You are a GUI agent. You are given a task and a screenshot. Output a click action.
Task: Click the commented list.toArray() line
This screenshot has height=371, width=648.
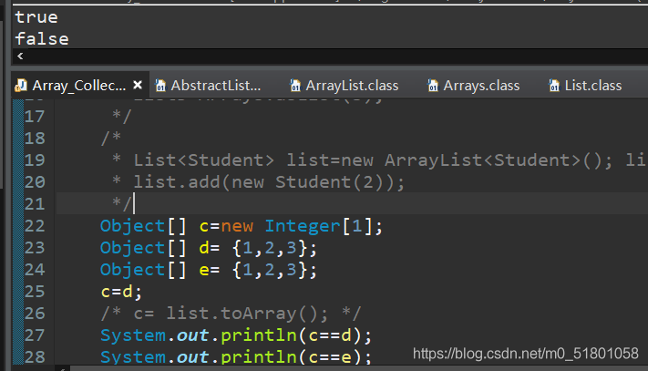point(231,314)
